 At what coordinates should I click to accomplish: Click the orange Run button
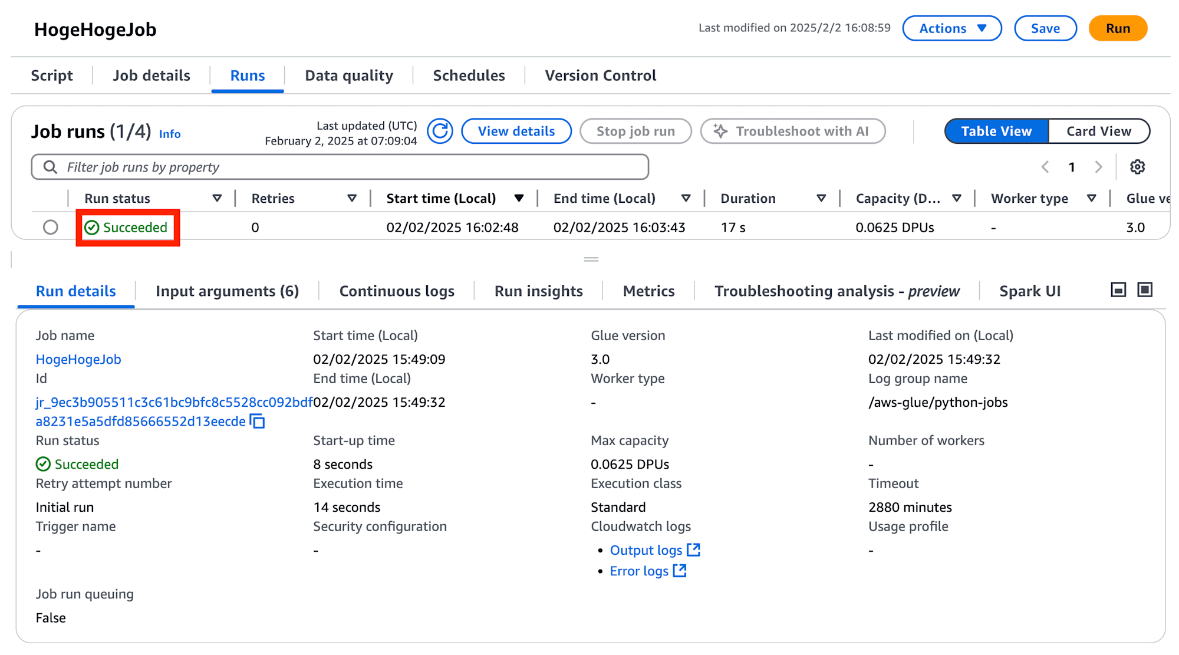1118,28
